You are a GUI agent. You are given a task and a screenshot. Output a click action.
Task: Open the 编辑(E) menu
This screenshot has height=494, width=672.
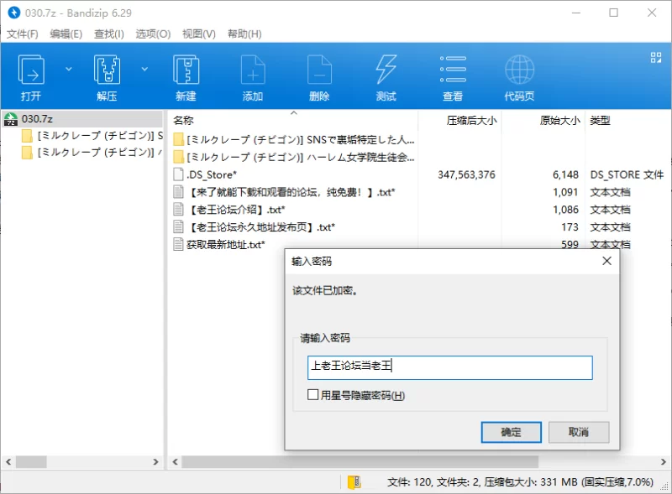(66, 34)
